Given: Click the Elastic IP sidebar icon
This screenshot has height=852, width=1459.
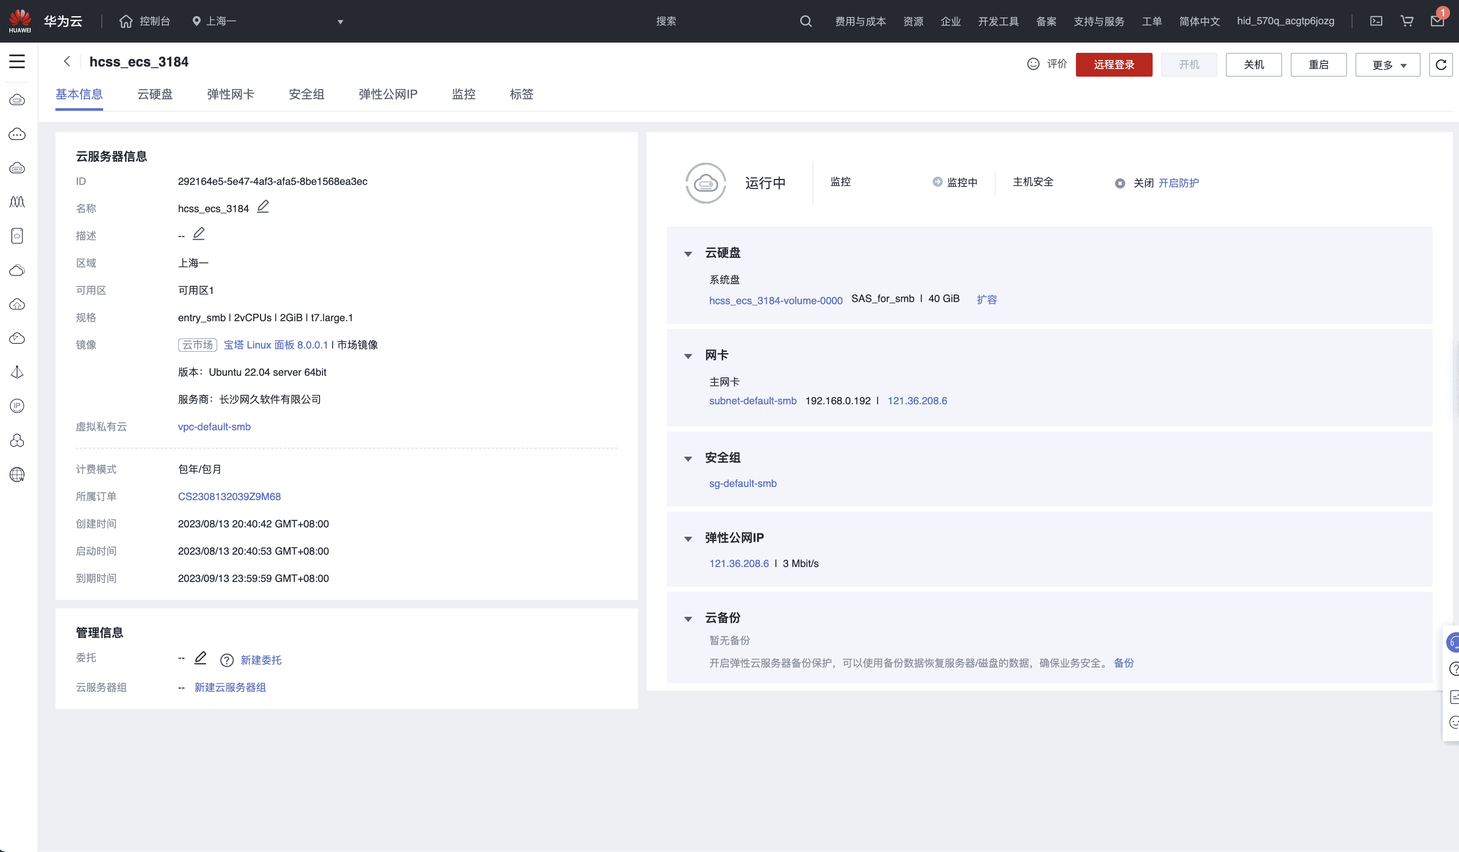Looking at the screenshot, I should click(x=17, y=406).
